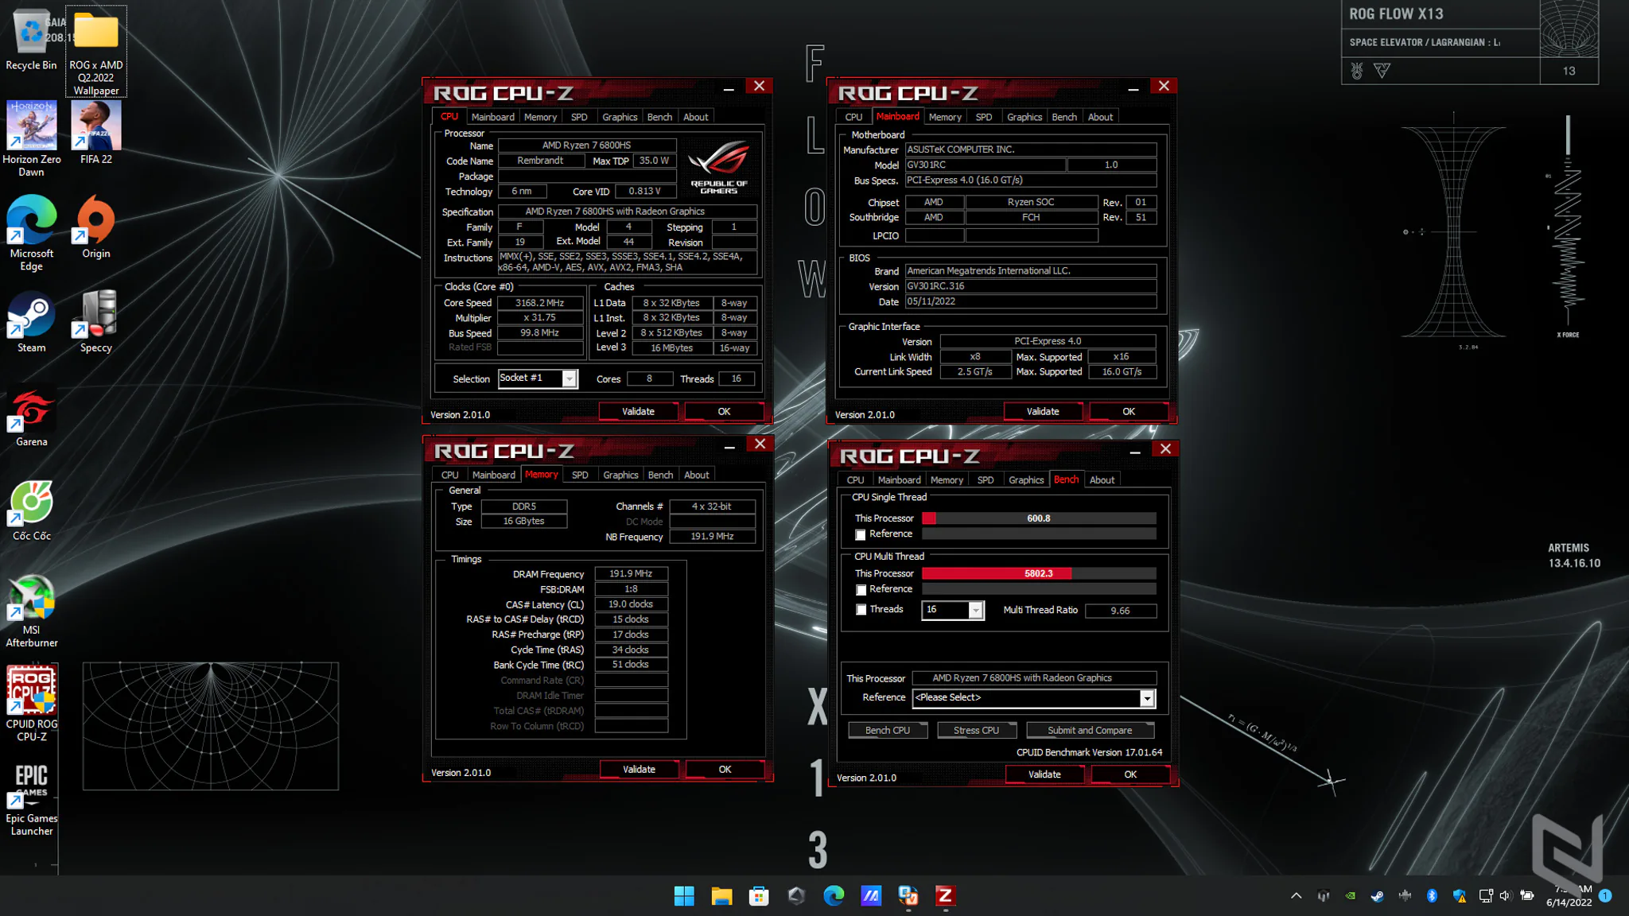Click the CPU Name AMD Ryzen 7 6800HS field
Viewport: 1629px width, 916px height.
tap(586, 146)
